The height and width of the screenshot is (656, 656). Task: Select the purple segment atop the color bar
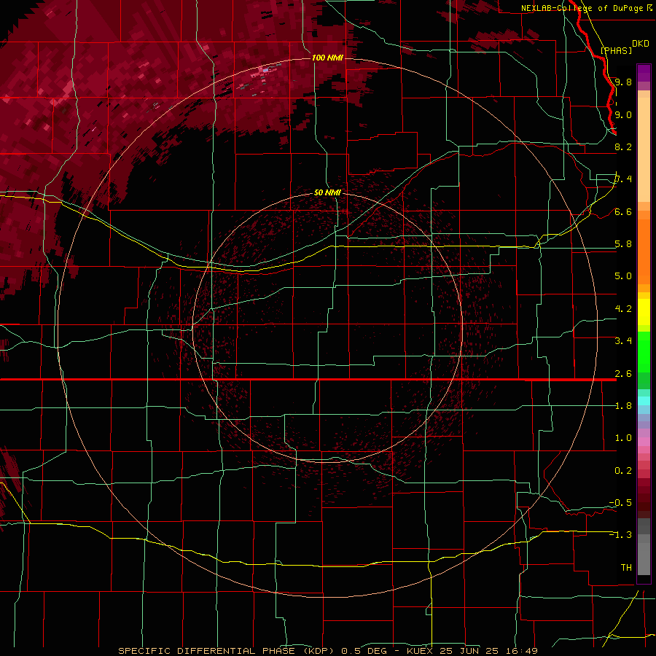click(x=644, y=73)
